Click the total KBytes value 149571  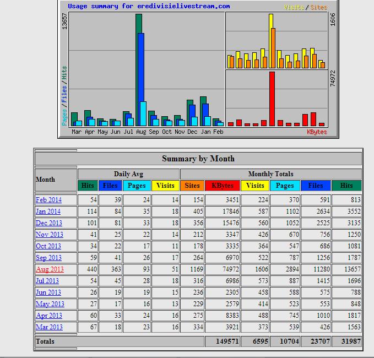click(227, 341)
